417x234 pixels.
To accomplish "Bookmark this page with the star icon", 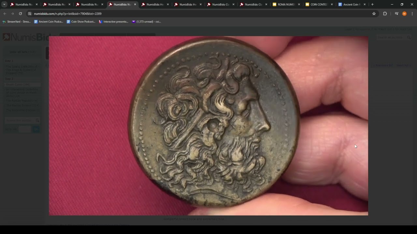I will 374,14.
